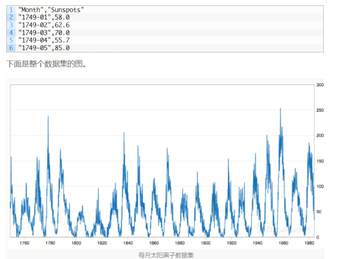Viewport: 344px width, 259px height.
Task: Select the code line "1749-03",70.0
Action: 44,33
